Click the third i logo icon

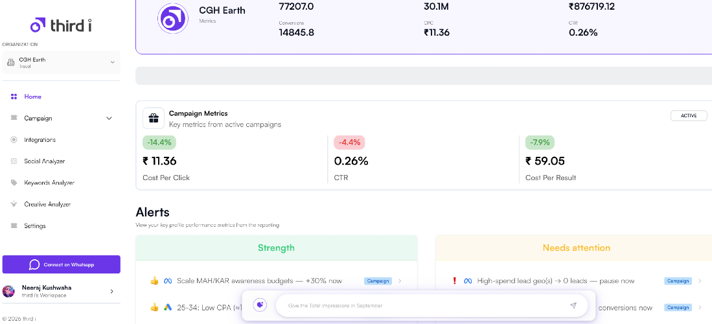tap(38, 25)
